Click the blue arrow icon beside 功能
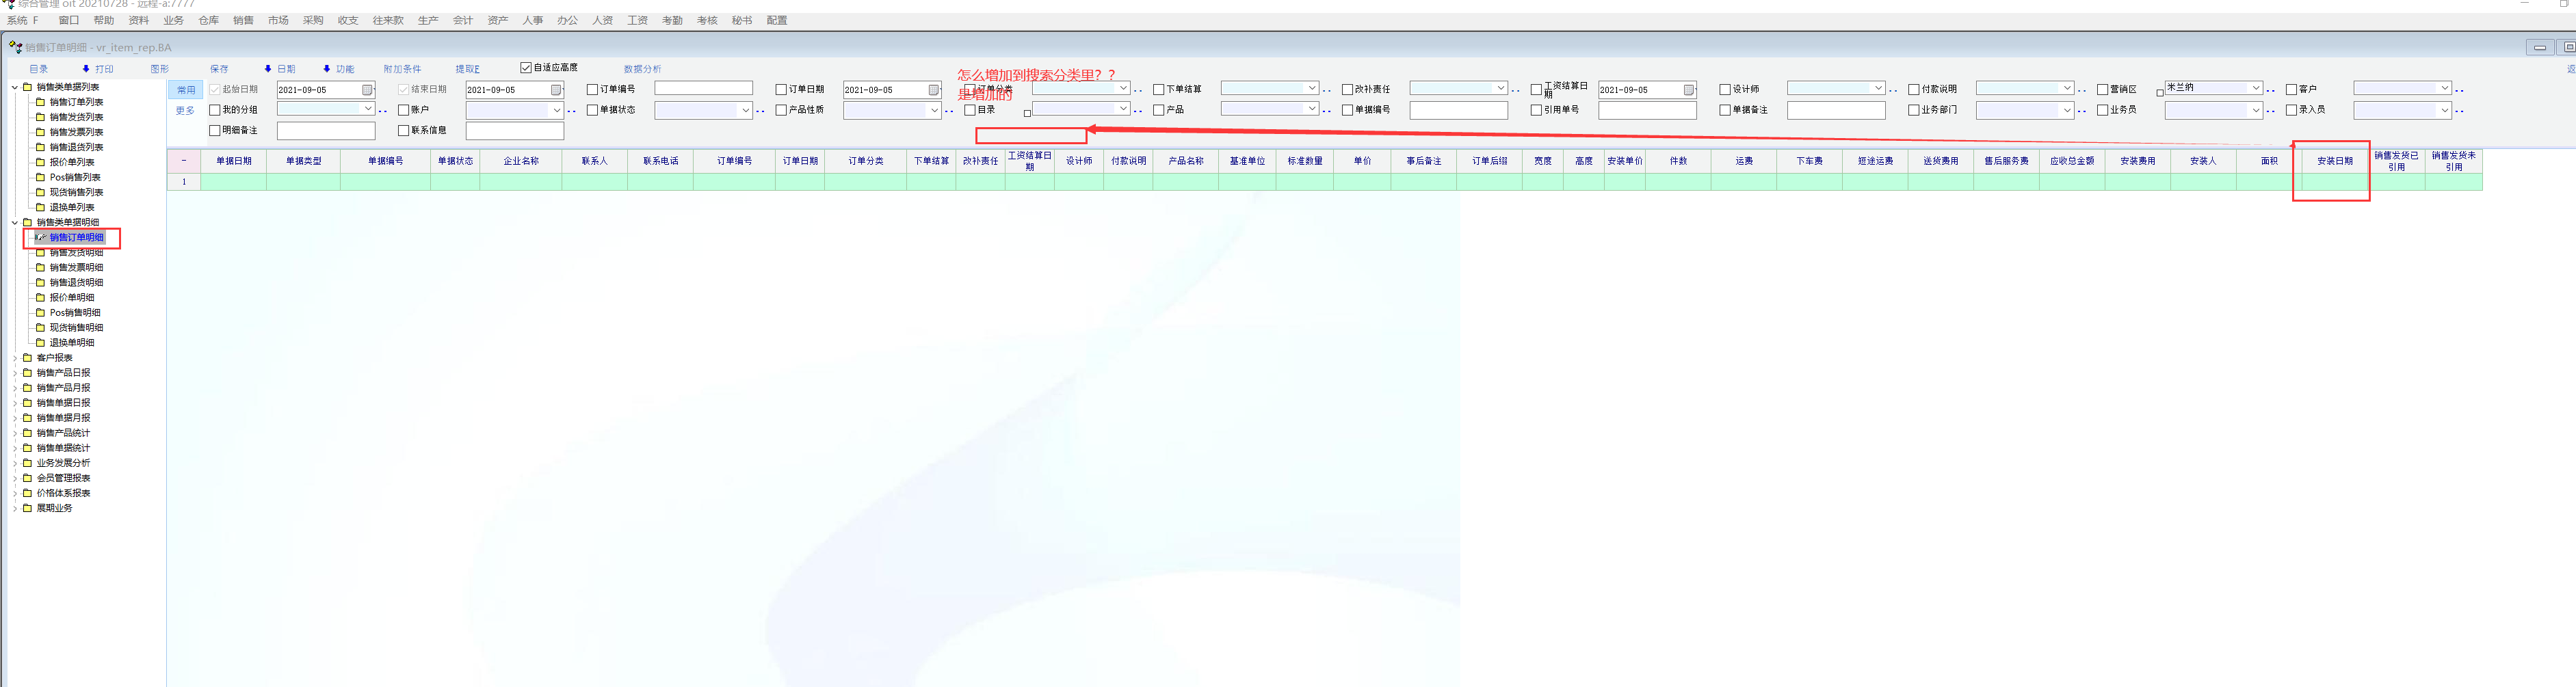The width and height of the screenshot is (2576, 687). pos(327,69)
